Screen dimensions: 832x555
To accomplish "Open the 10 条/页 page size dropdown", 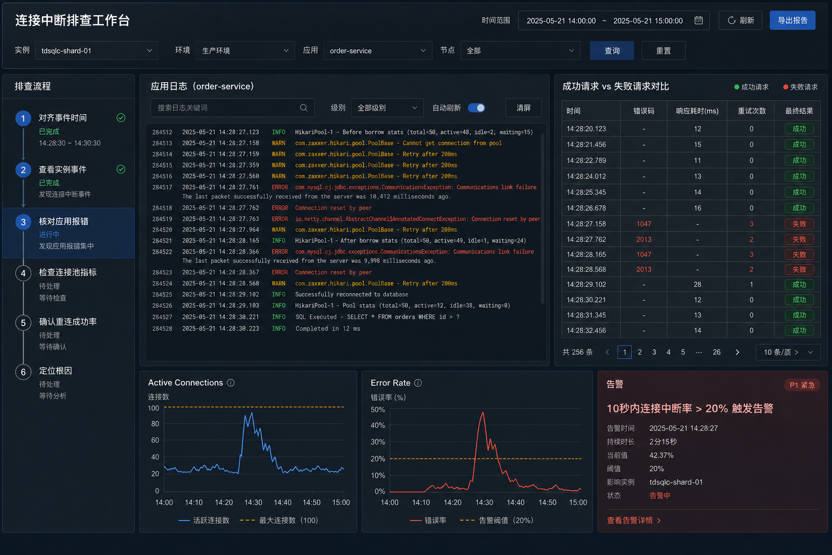I will [x=788, y=352].
